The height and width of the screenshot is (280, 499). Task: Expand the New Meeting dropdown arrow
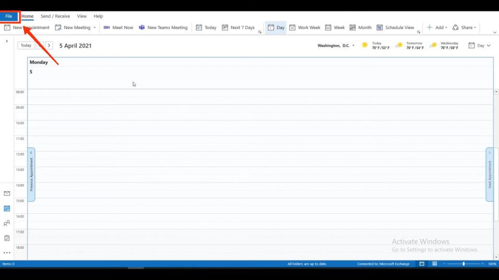(x=94, y=28)
